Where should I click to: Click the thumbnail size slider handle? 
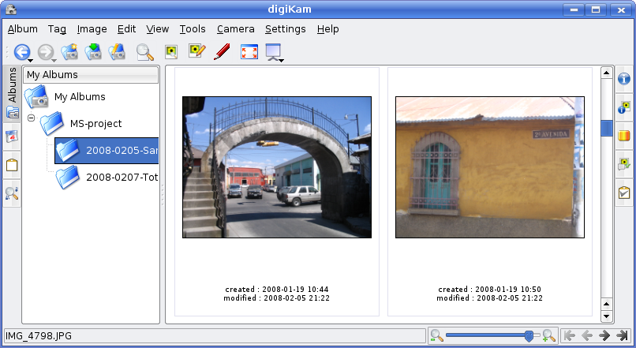point(529,335)
